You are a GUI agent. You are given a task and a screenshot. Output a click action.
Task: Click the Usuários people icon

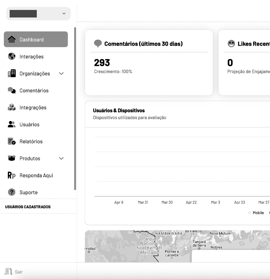tap(12, 124)
